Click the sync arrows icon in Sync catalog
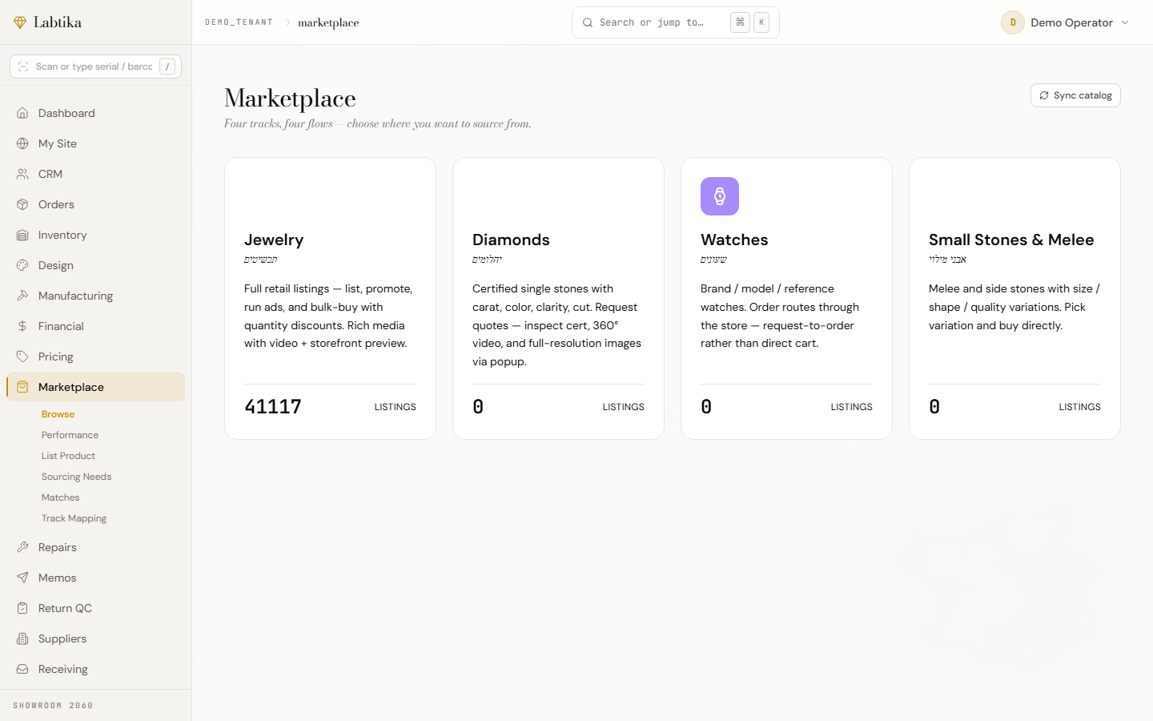Screen dimensions: 1153x721 1044,95
